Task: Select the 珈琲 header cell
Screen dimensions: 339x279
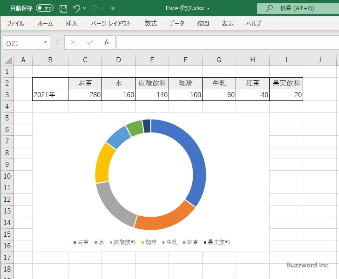Action: 185,83
